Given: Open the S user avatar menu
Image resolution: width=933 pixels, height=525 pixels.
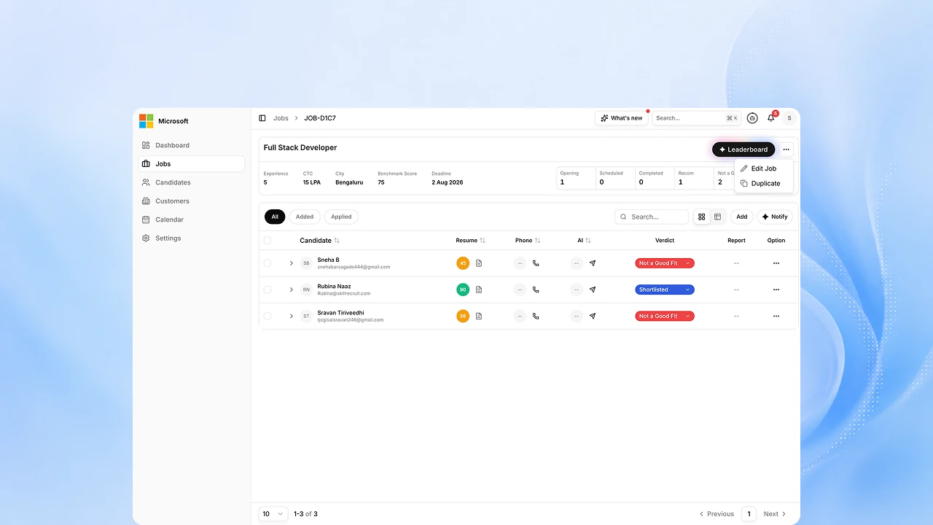Looking at the screenshot, I should [x=789, y=118].
